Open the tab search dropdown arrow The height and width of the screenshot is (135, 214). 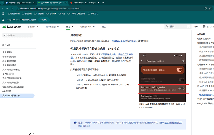click(2, 3)
